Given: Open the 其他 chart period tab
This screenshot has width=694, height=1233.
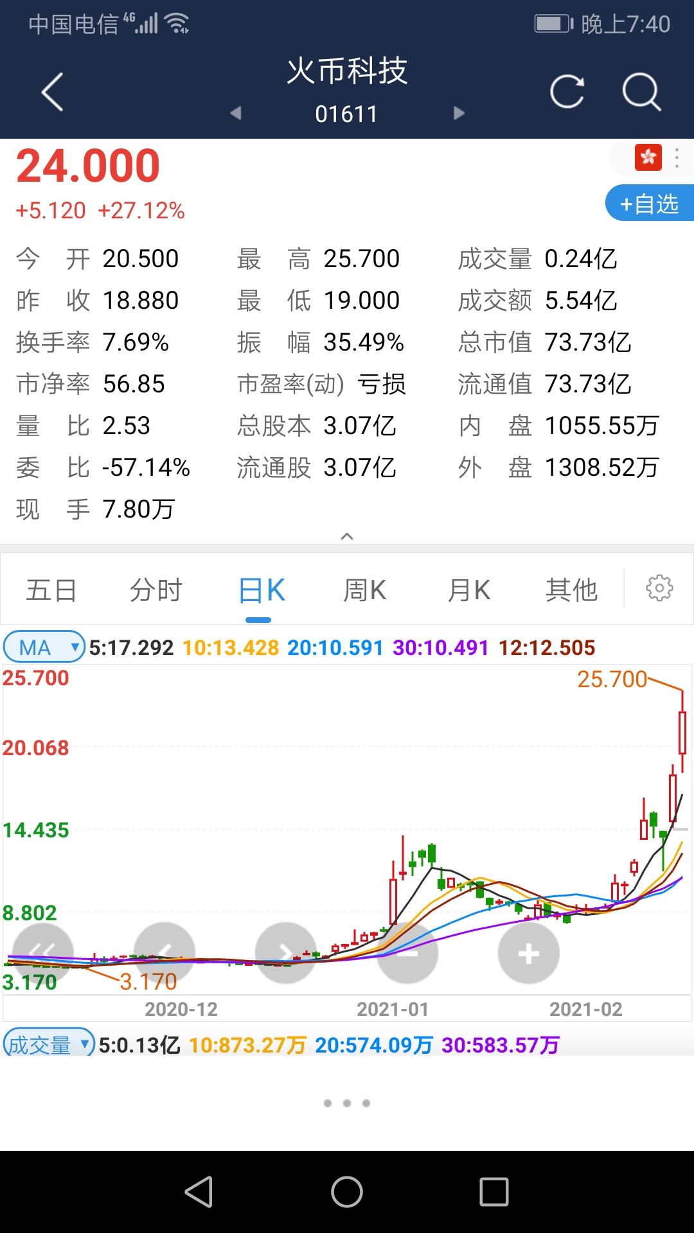Looking at the screenshot, I should 571,590.
